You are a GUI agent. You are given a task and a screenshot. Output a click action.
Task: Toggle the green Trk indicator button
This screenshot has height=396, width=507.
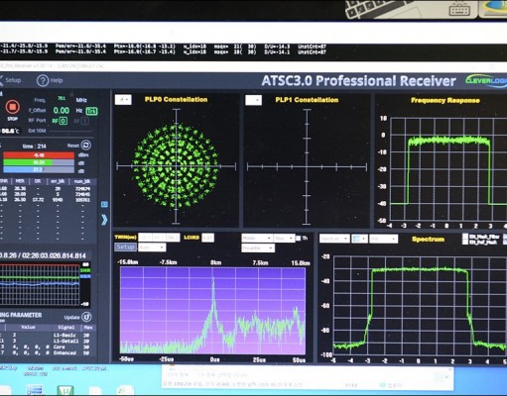(x=91, y=111)
